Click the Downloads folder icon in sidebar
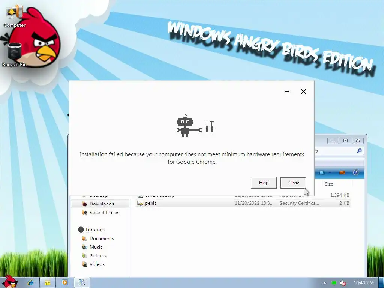 click(x=85, y=204)
